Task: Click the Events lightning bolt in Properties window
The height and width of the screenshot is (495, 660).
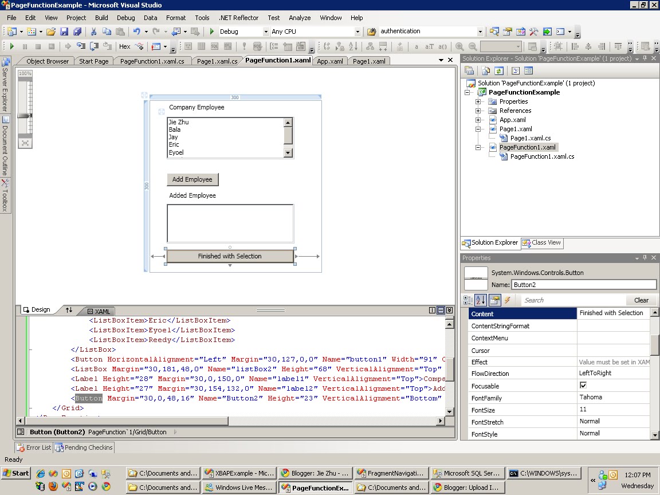Action: [508, 300]
